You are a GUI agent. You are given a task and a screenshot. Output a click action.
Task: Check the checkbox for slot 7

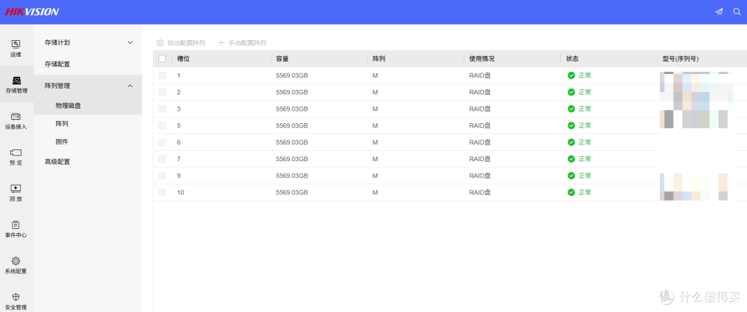coord(162,158)
